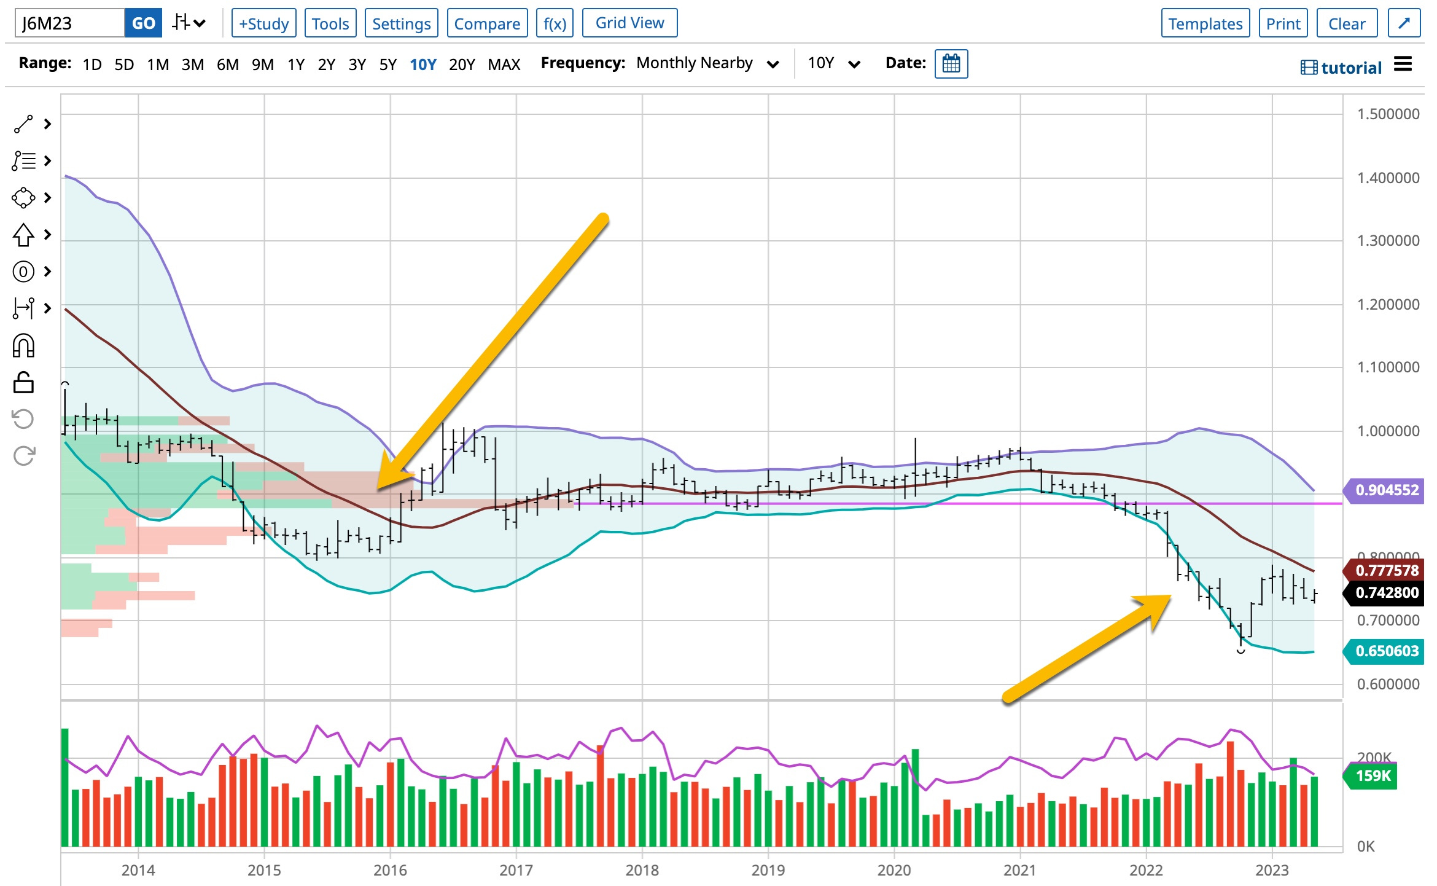Expand the Fibonacci list tool submenu arrow

[x=48, y=161]
